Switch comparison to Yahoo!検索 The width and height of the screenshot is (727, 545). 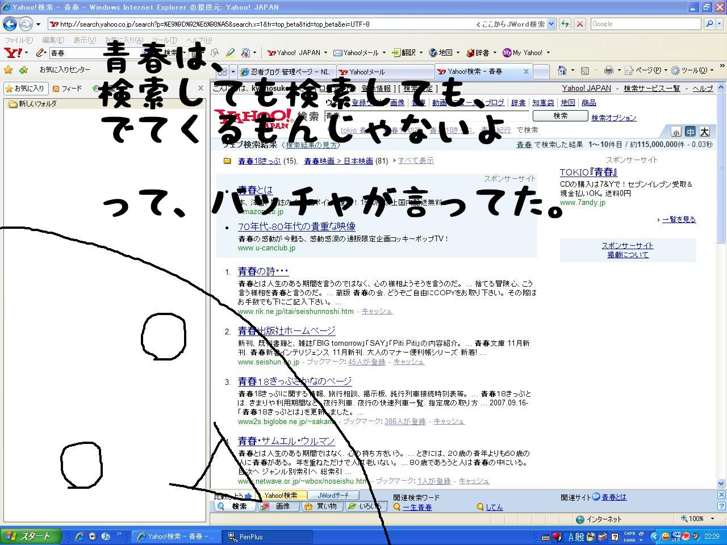(281, 496)
